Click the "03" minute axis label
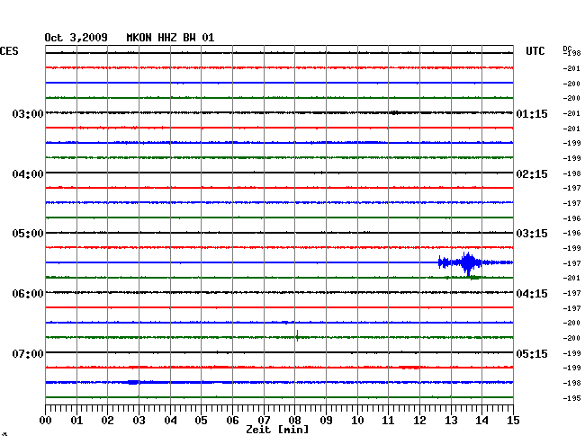The height and width of the screenshot is (444, 585). coord(139,421)
